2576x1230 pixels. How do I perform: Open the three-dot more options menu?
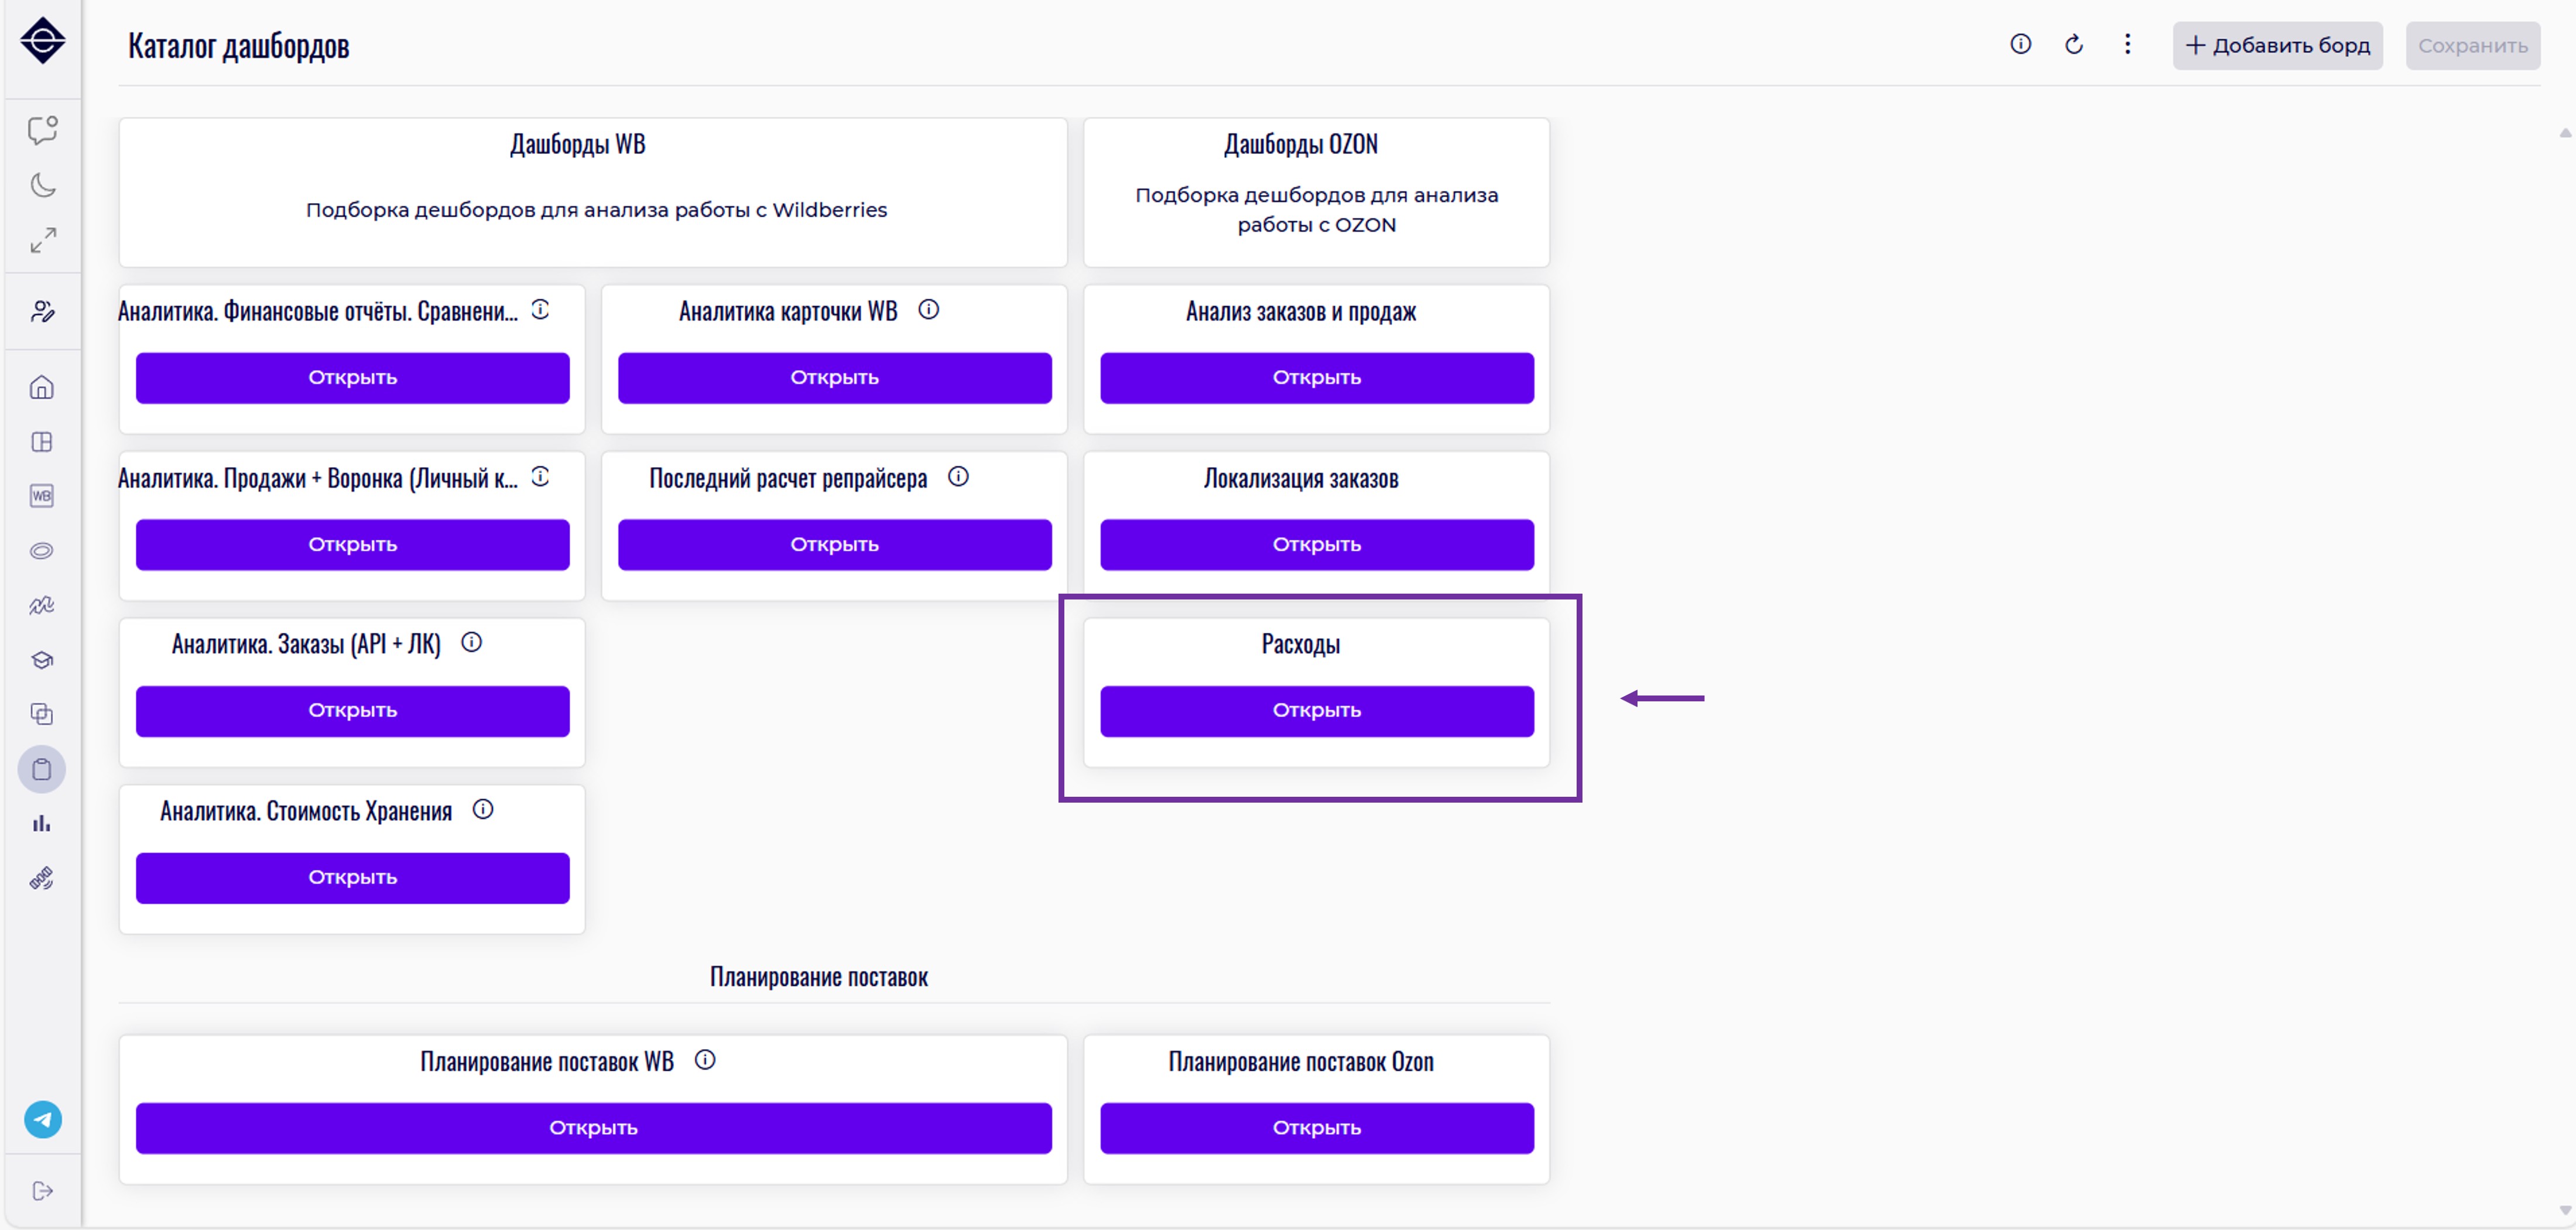click(2127, 45)
